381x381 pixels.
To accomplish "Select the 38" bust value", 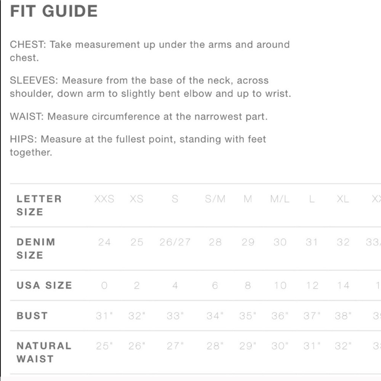I will coord(343,315).
